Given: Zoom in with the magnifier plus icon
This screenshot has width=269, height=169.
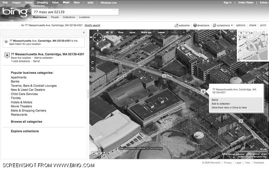Looking at the screenshot, I should pyautogui.click(x=93, y=48).
